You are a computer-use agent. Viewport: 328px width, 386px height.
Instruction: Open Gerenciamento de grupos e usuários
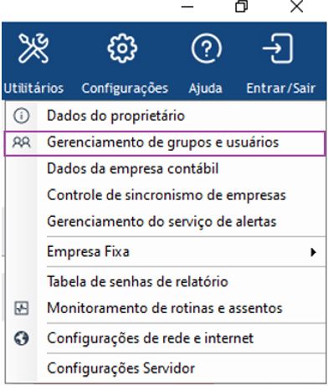[x=165, y=143]
